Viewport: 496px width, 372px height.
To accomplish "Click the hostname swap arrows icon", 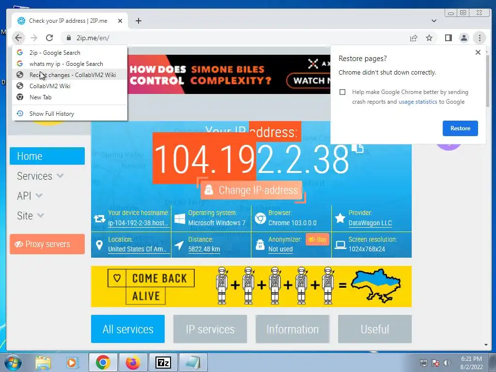I will point(99,218).
